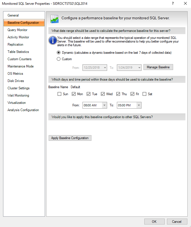This screenshot has width=191, height=227.
Task: Uncheck the Mon checkbox
Action: click(74, 94)
